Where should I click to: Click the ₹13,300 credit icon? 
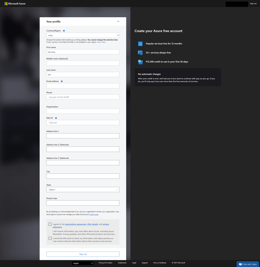pyautogui.click(x=140, y=62)
